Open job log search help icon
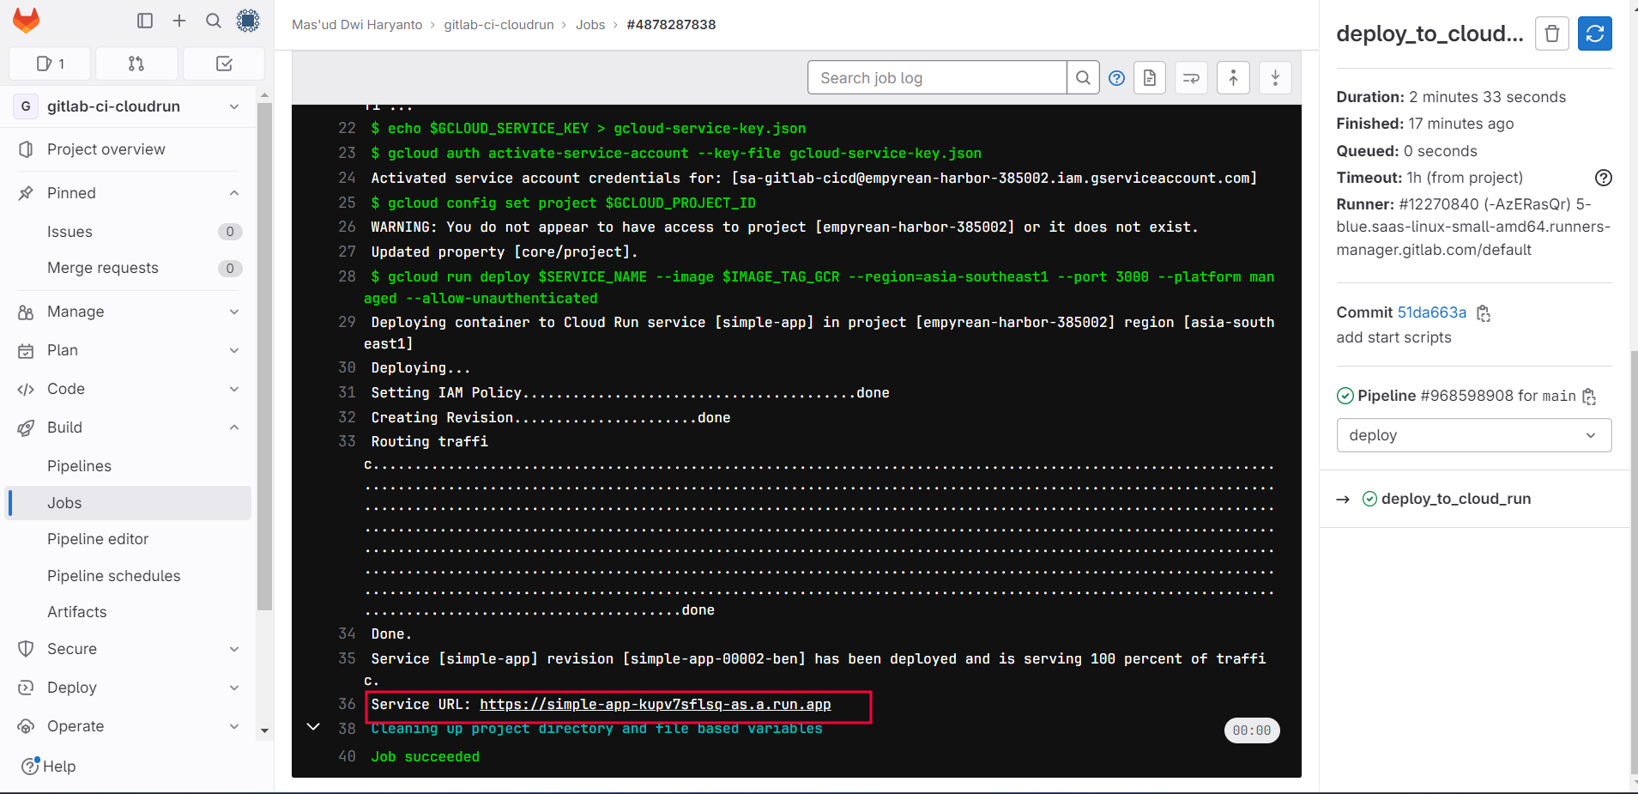Screen dimensions: 1638x794 [1116, 78]
